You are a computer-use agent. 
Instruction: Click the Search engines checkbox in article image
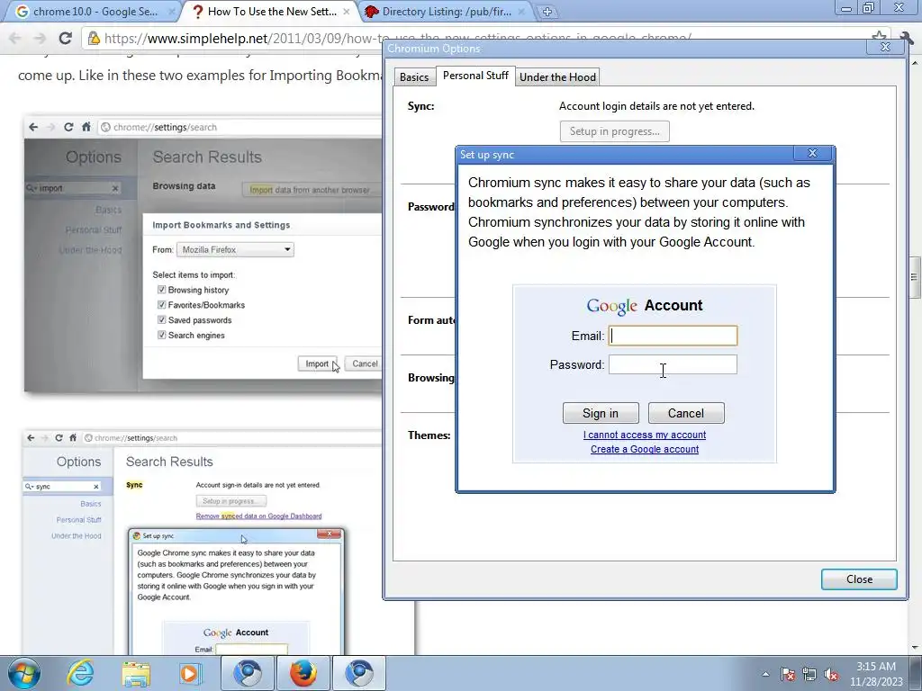point(162,335)
